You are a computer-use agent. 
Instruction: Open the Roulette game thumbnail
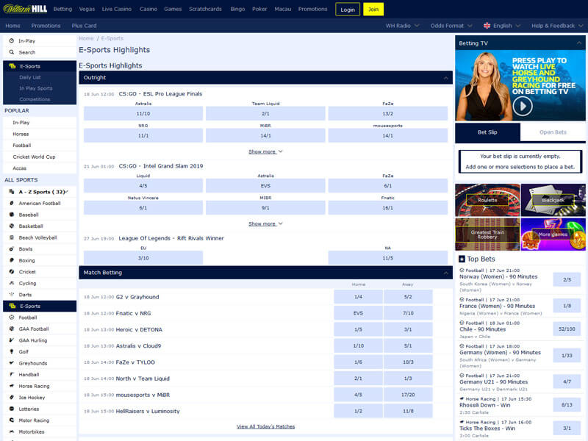pos(487,200)
